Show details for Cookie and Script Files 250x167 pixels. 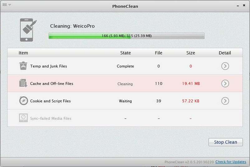[x=225, y=101]
